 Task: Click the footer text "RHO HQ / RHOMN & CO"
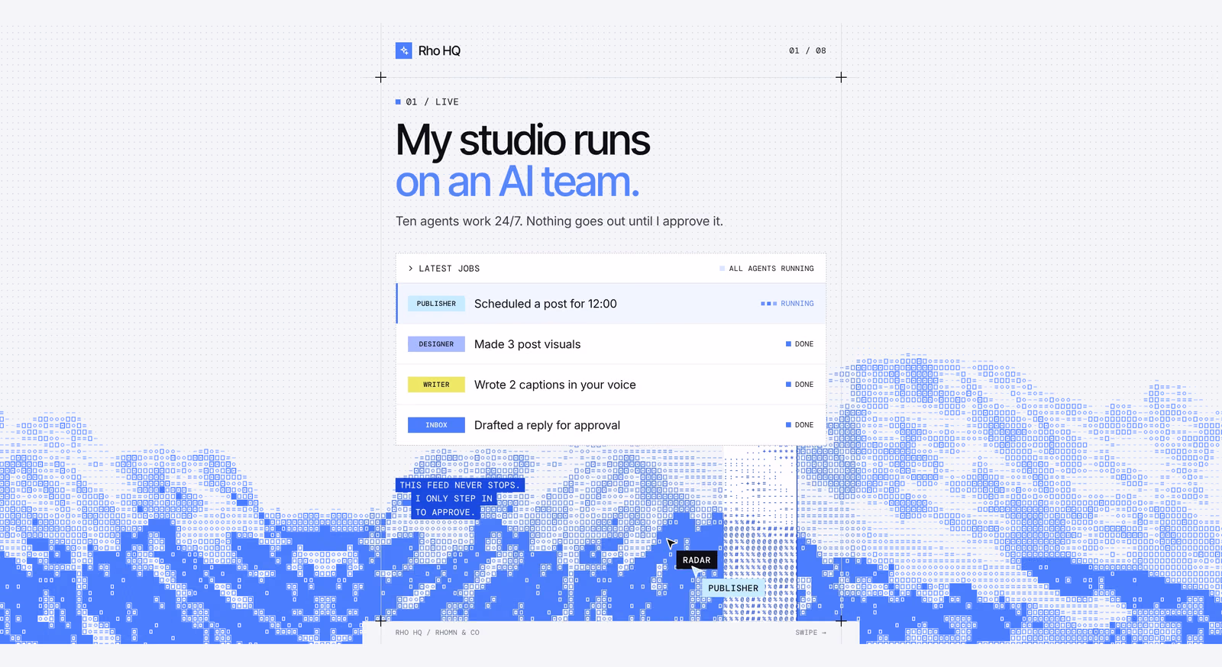[x=438, y=633]
